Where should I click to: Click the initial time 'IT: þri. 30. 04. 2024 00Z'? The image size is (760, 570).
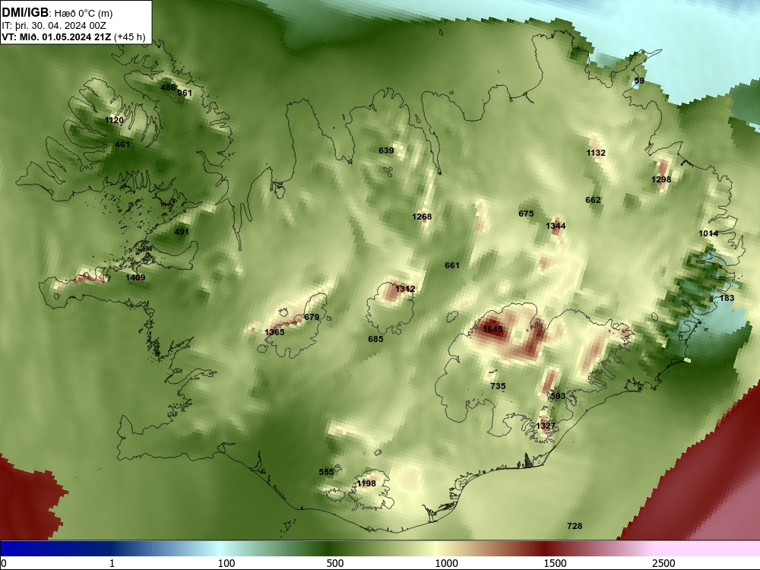coord(54,26)
